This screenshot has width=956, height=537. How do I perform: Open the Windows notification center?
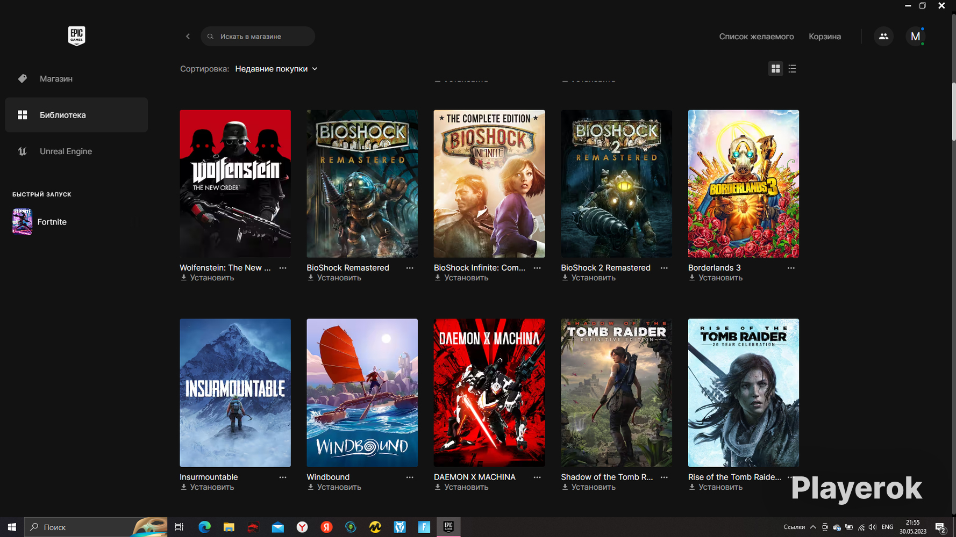(x=940, y=527)
